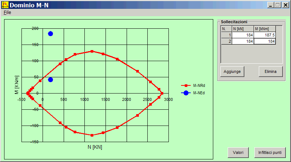Open the Valori button
This screenshot has width=291, height=162.
238,152
